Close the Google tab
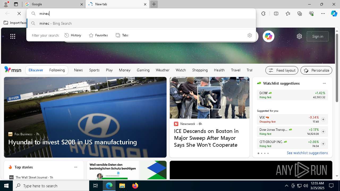This screenshot has width=340, height=191. coord(82,4)
